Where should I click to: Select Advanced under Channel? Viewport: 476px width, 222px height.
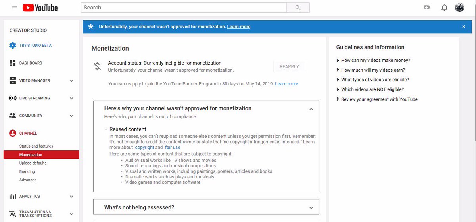coord(28,180)
